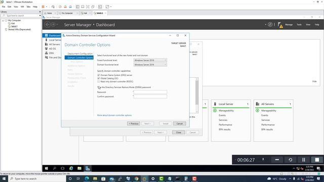Click the Server Manager back arrow
The width and height of the screenshot is (324, 182).
point(47,25)
